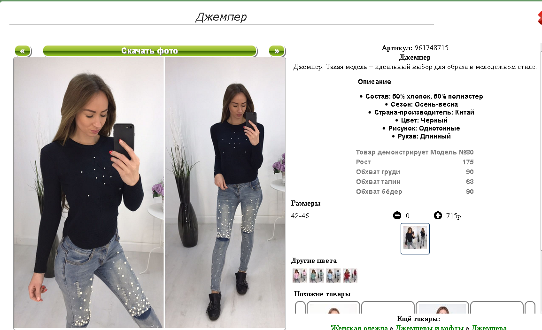Click the previous photo « arrow button
The height and width of the screenshot is (330, 542).
[23, 51]
